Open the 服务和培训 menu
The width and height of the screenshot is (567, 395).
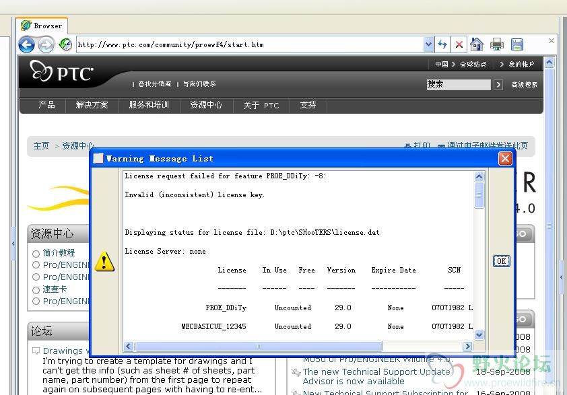tap(149, 105)
